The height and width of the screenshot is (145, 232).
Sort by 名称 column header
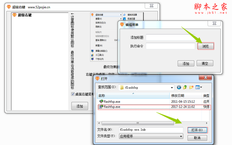click(133, 96)
